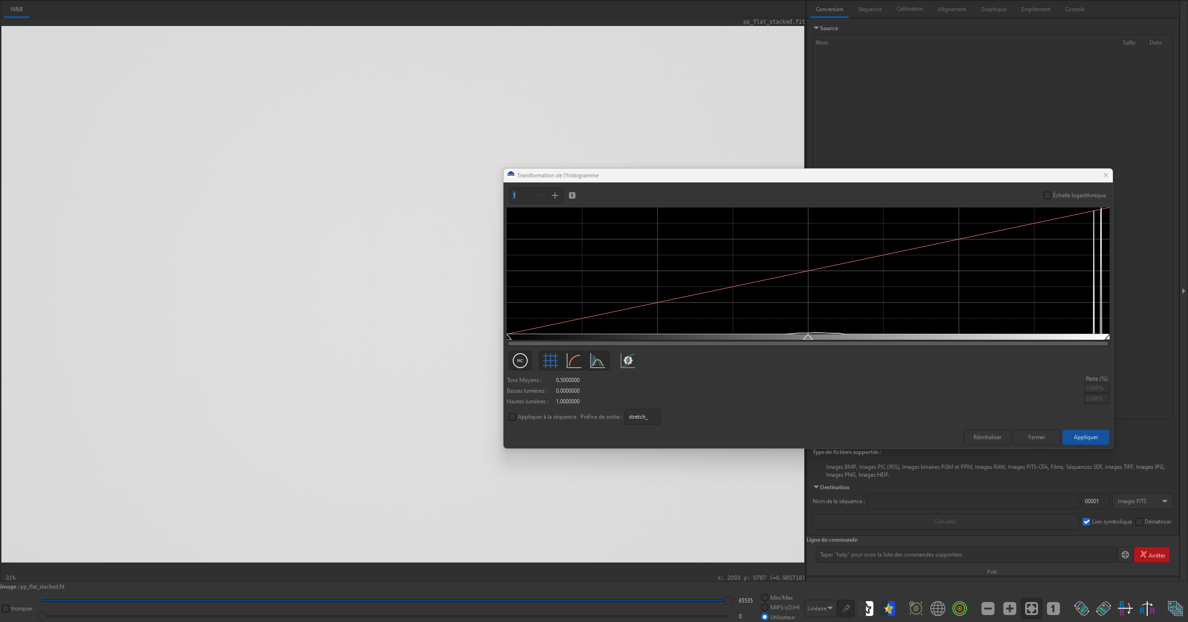Click the Appliquer button
This screenshot has width=1188, height=622.
point(1085,437)
